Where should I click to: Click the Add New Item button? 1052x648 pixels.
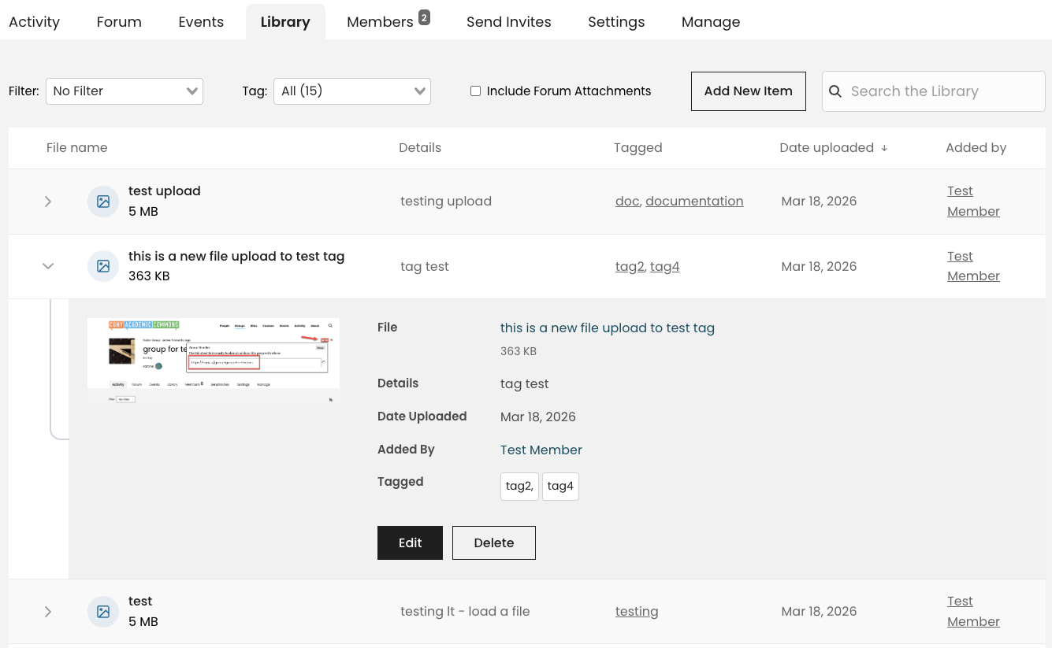749,91
